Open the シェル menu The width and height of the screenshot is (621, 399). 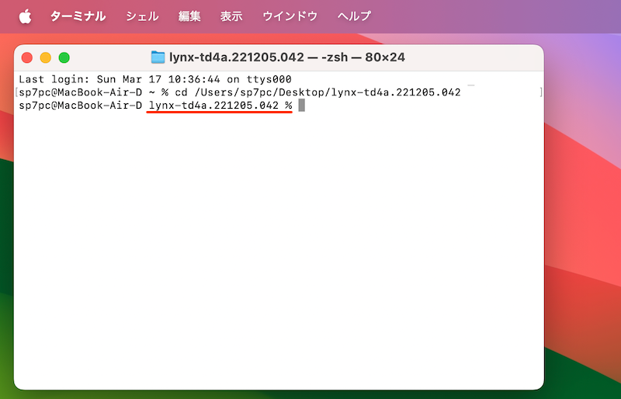point(142,16)
